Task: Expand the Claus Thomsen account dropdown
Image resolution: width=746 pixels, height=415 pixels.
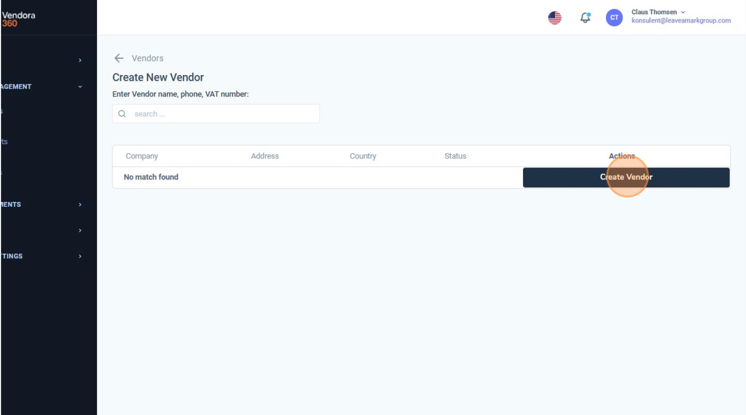Action: click(x=683, y=12)
